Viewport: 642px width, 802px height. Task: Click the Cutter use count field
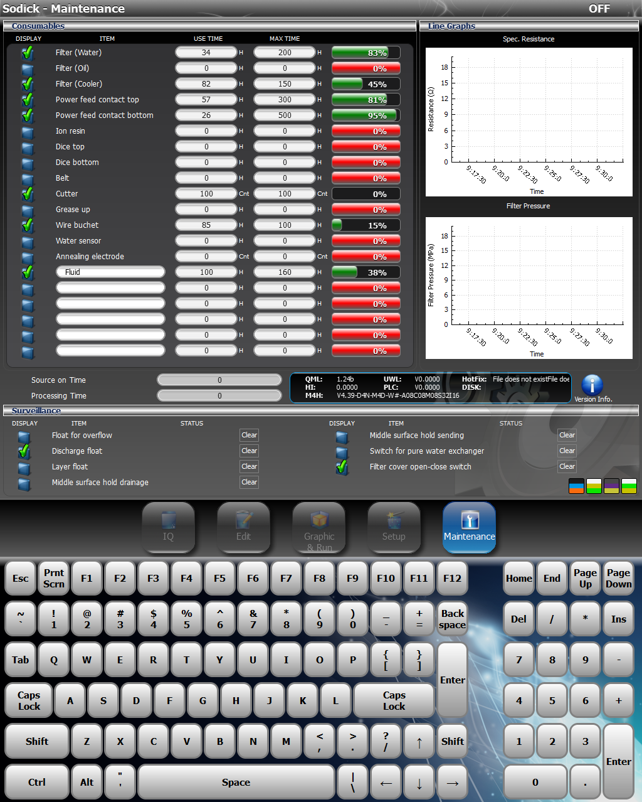206,194
